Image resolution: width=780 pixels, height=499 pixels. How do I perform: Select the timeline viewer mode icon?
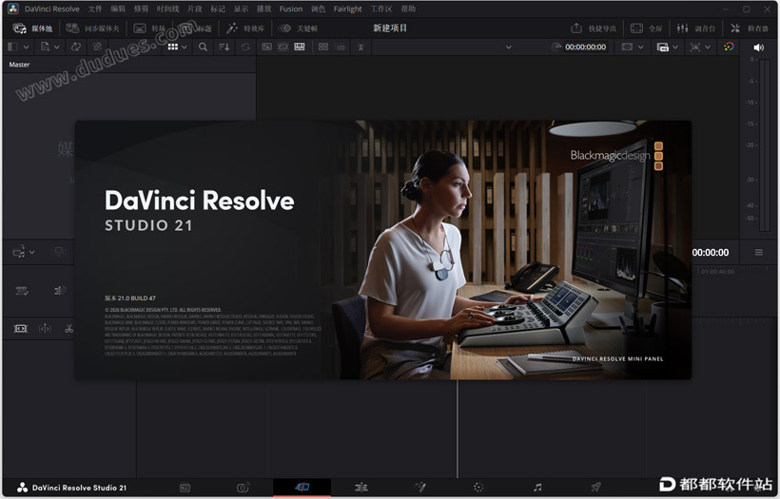pyautogui.click(x=300, y=47)
